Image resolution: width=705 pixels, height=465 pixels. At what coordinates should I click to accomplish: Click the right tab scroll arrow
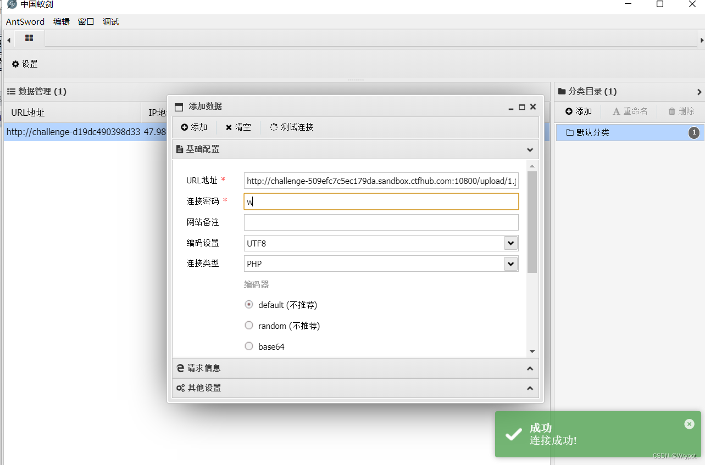[701, 40]
